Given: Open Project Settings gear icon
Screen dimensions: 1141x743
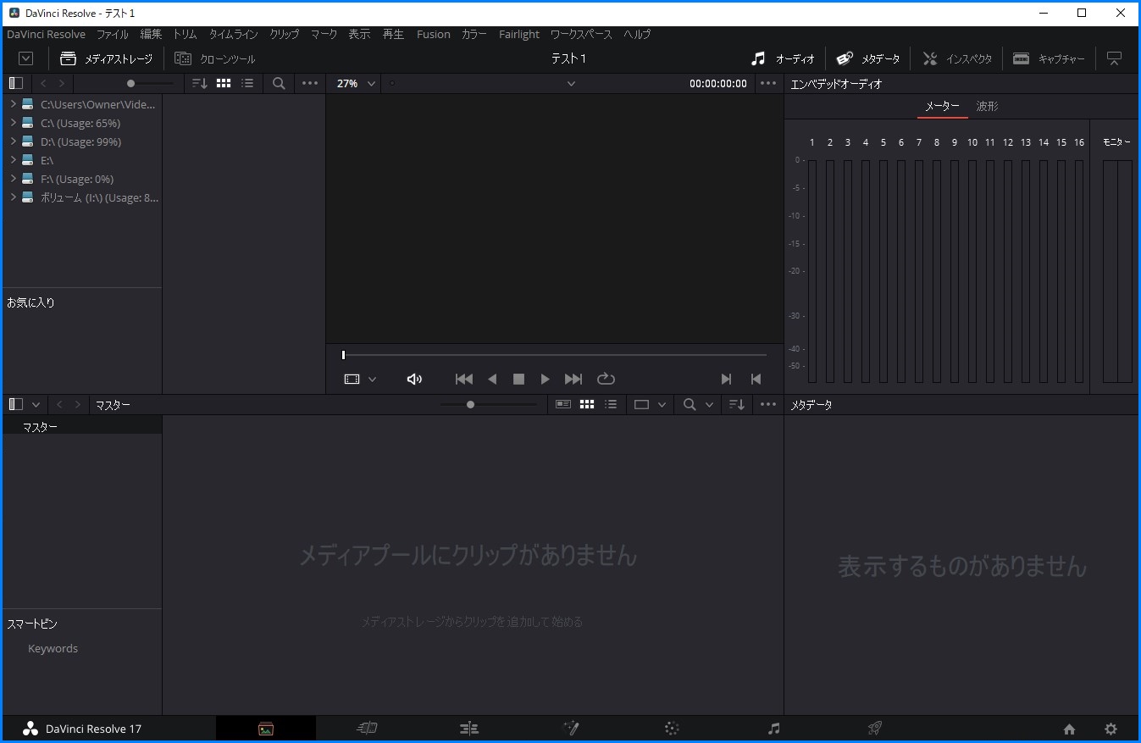Looking at the screenshot, I should coord(1111,729).
